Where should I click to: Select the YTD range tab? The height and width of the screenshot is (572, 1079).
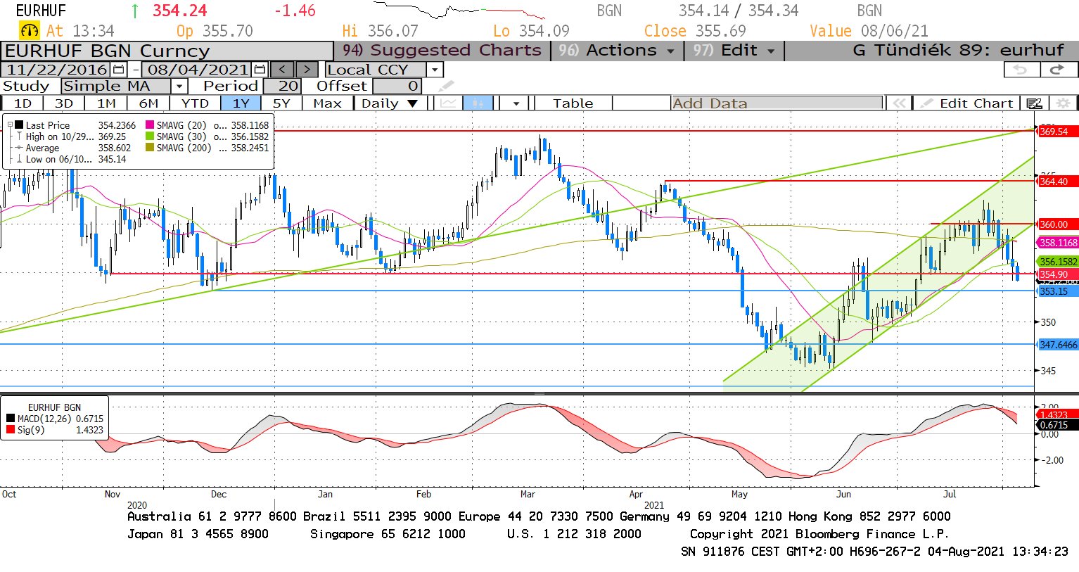[x=195, y=103]
